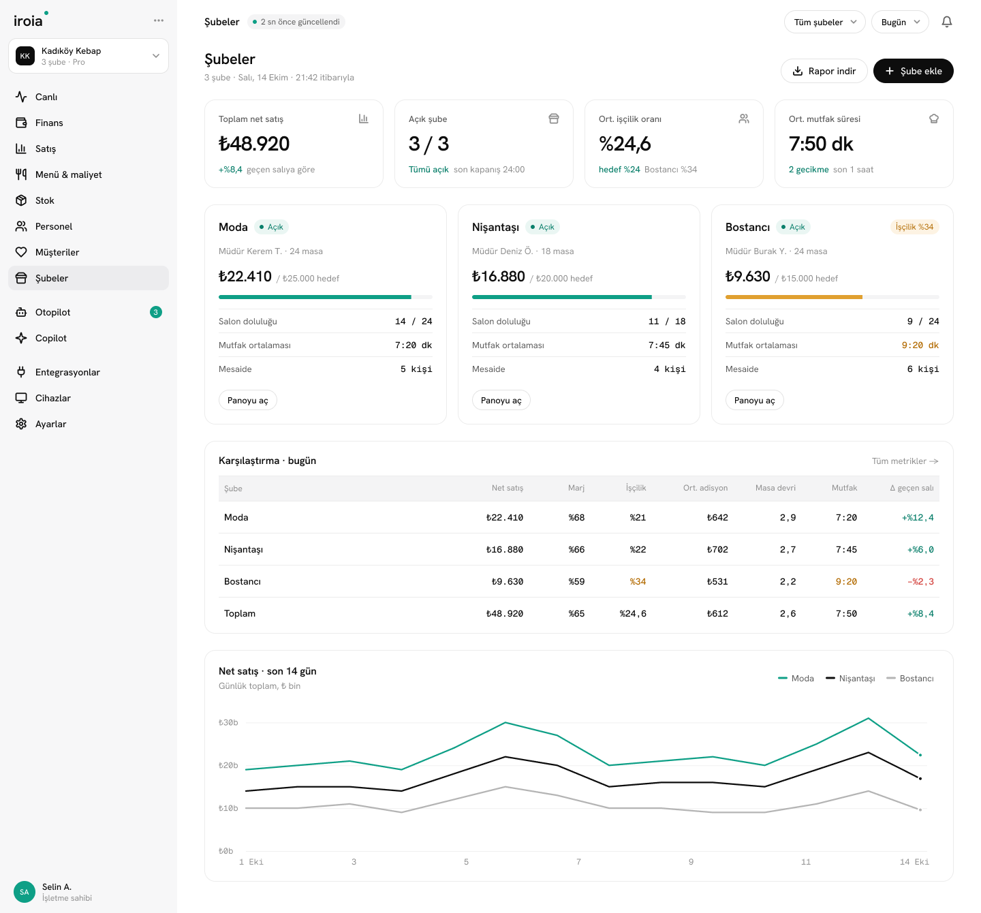Click the Entegrasyonlar plug icon
This screenshot has height=913, width=981.
pyautogui.click(x=21, y=372)
